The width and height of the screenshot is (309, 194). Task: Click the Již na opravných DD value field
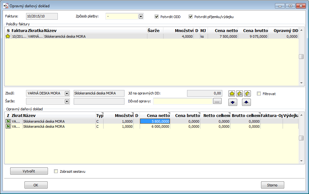(205, 94)
